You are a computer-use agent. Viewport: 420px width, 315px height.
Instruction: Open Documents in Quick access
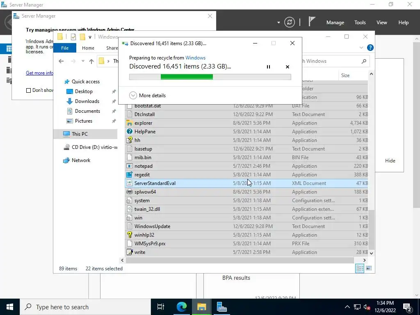[x=87, y=111]
